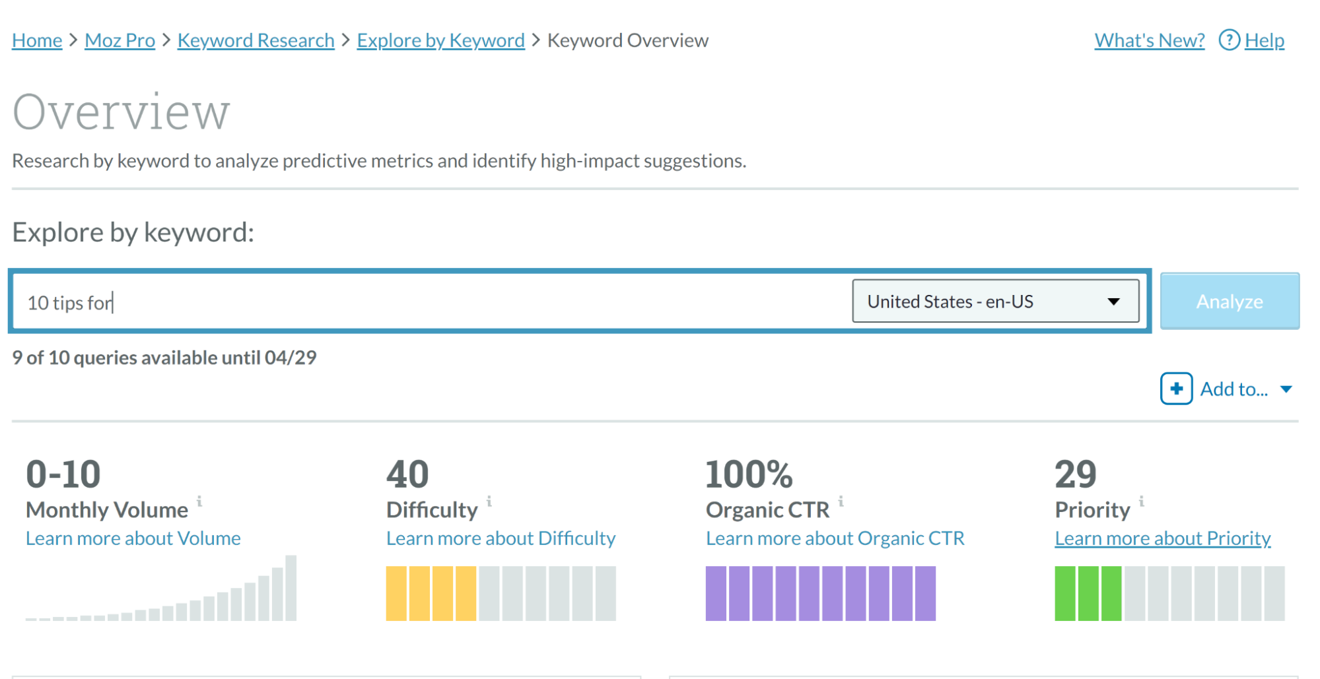Screen dimensions: 1320x679
Task: Open the United States - en-US locale dropdown
Action: click(995, 302)
